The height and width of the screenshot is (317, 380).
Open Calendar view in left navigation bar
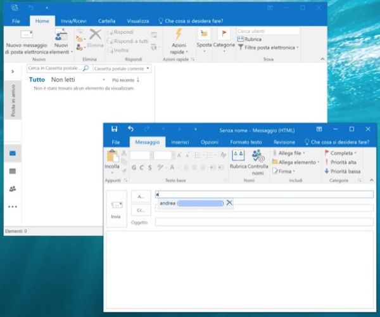(x=13, y=171)
